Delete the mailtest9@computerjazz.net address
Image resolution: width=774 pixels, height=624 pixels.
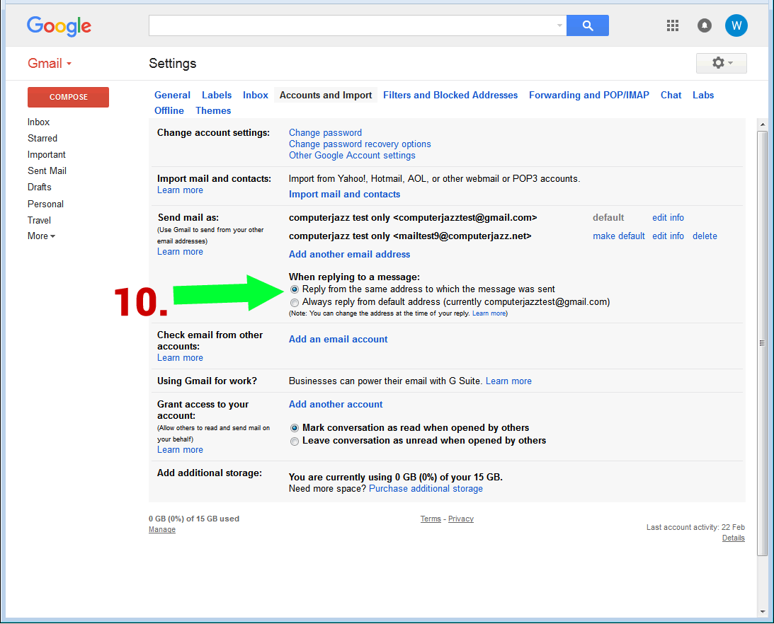(705, 236)
